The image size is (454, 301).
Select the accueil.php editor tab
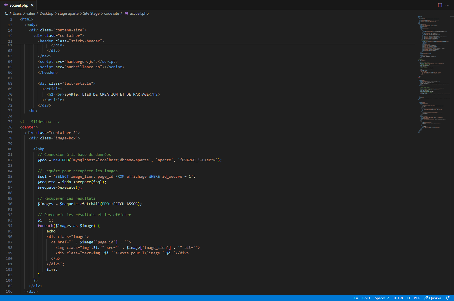(18, 5)
